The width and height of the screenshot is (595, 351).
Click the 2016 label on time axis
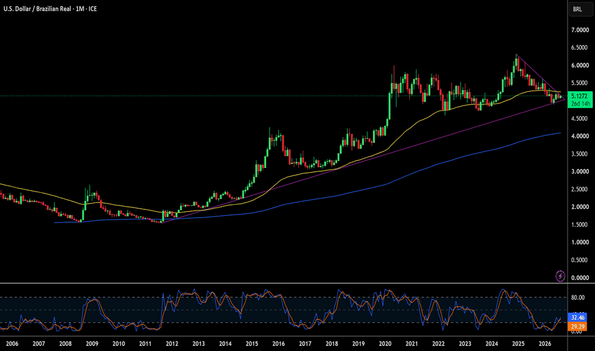[278, 344]
